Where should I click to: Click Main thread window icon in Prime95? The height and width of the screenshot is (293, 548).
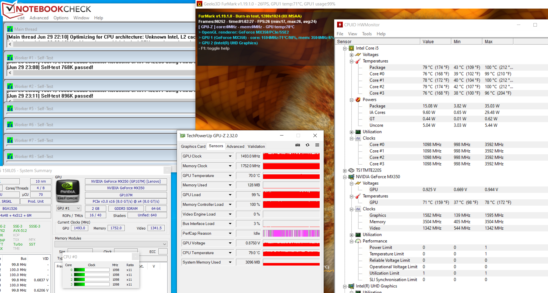10,29
